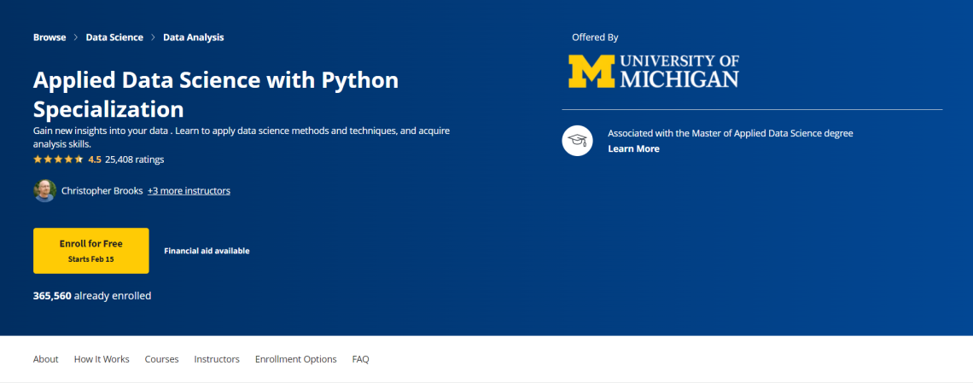
Task: Click the Financial aid available text
Action: [x=207, y=251]
